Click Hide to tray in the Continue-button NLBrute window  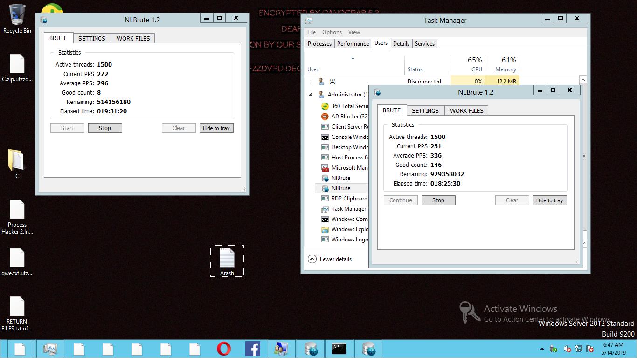[550, 200]
